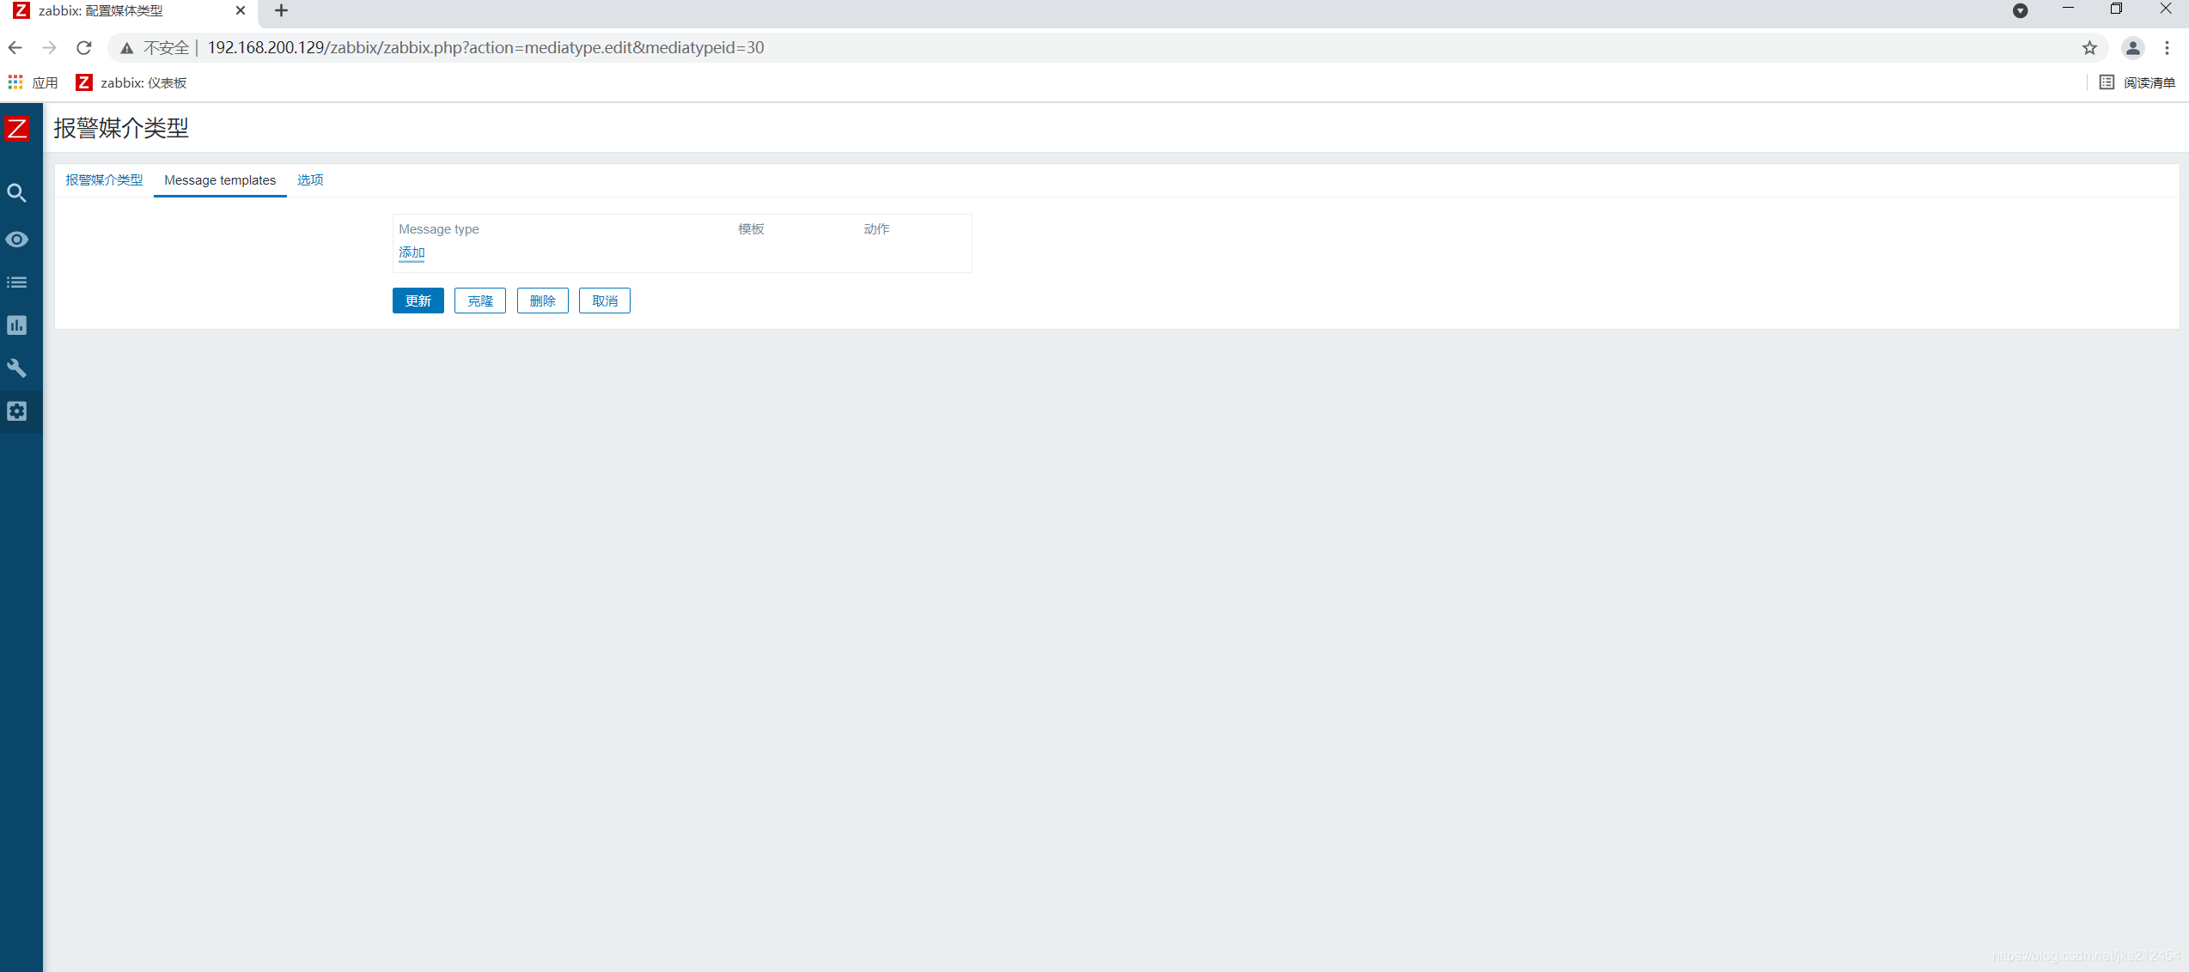Open the search magnifier in the sidebar
The image size is (2189, 972).
17,193
